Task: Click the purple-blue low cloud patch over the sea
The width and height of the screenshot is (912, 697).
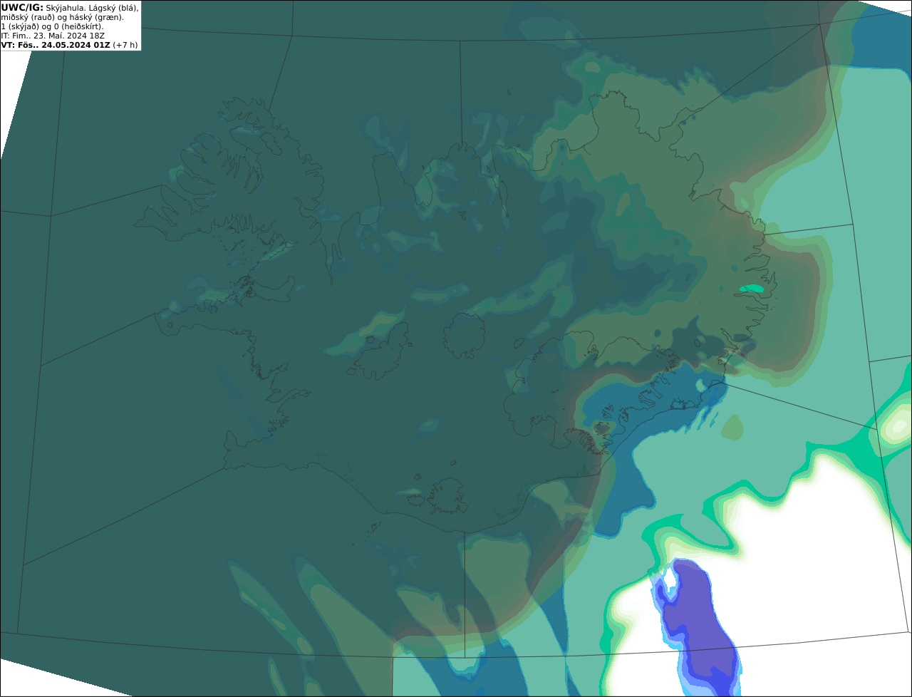Action: [697, 629]
